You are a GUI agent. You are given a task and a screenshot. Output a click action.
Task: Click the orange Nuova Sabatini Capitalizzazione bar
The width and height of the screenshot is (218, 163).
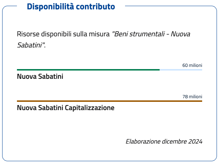coord(110,101)
